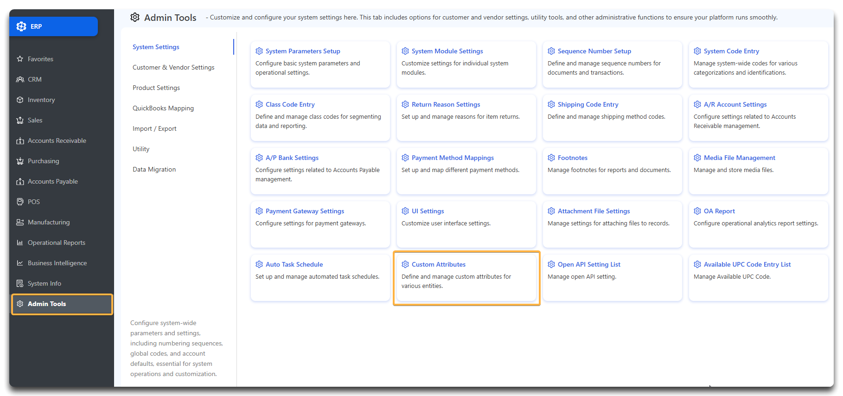843x396 pixels.
Task: Open the Custom Attributes link
Action: [x=438, y=264]
